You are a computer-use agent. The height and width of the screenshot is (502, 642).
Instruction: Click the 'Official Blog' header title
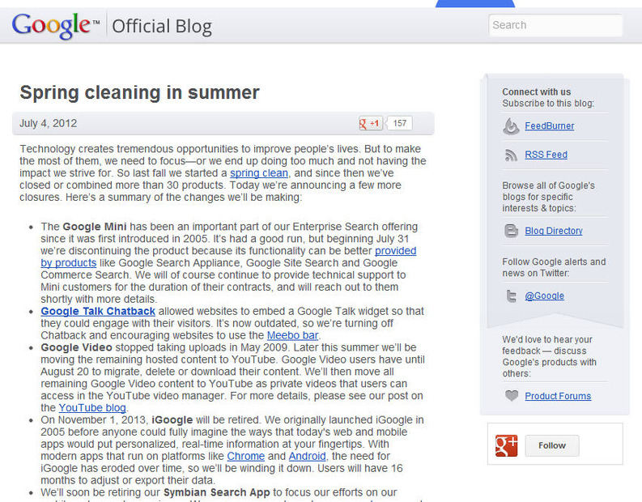[162, 26]
